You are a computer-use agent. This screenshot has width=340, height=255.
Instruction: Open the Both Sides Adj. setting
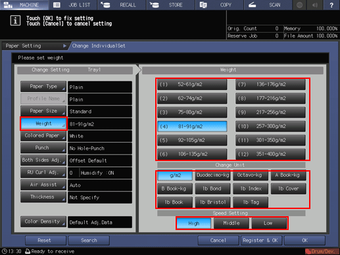tap(43, 160)
